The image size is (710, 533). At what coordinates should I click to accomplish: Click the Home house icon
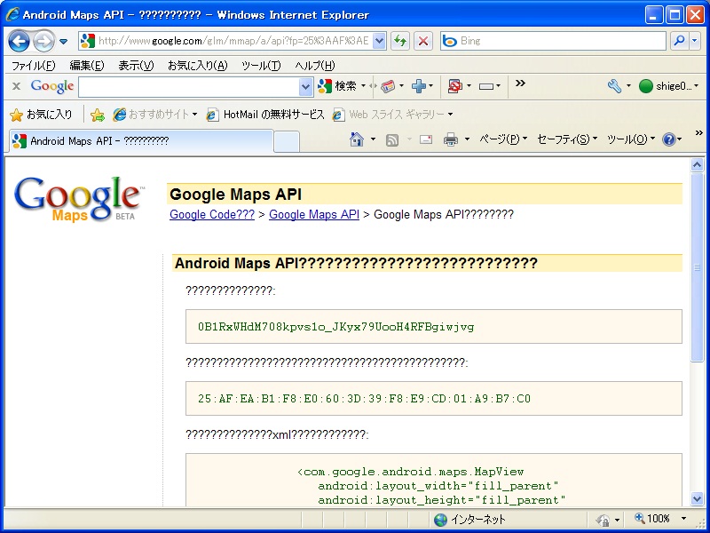click(x=357, y=139)
